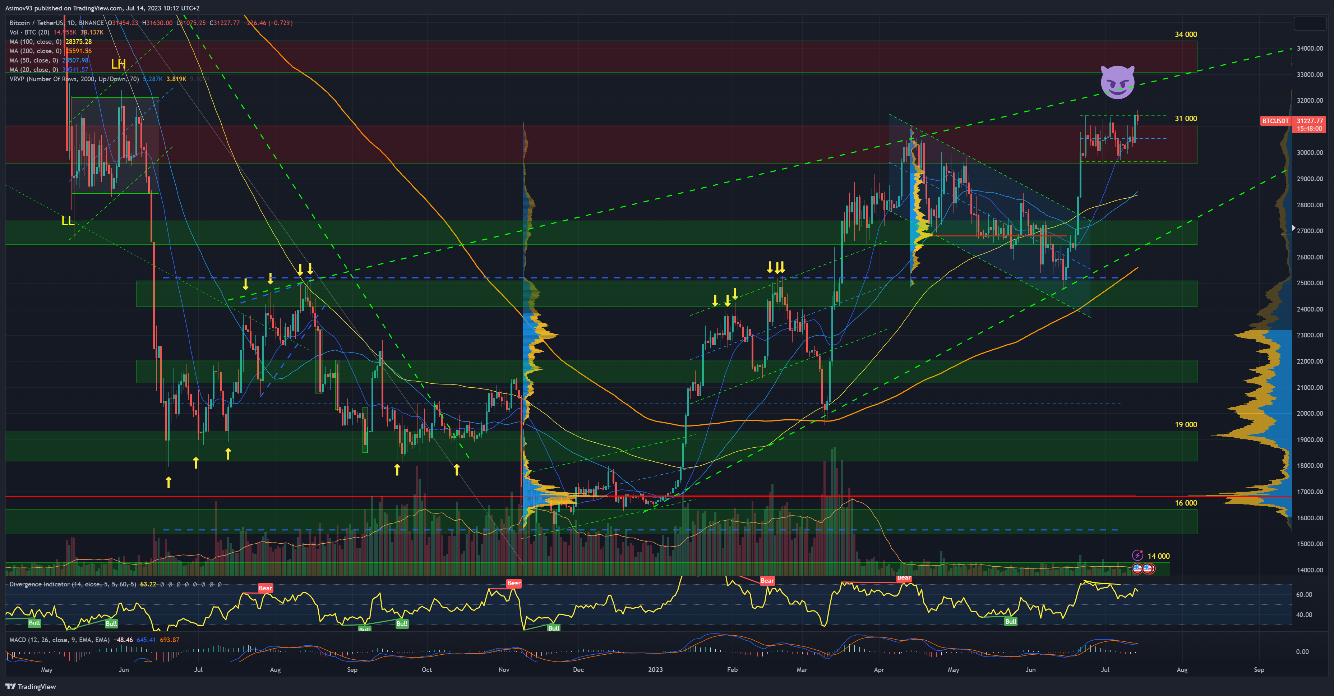Click the leftmost US flag economic event icon

point(1137,568)
